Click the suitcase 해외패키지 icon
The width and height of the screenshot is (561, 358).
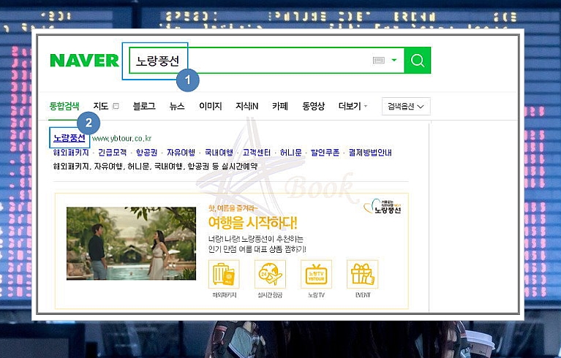pos(224,275)
